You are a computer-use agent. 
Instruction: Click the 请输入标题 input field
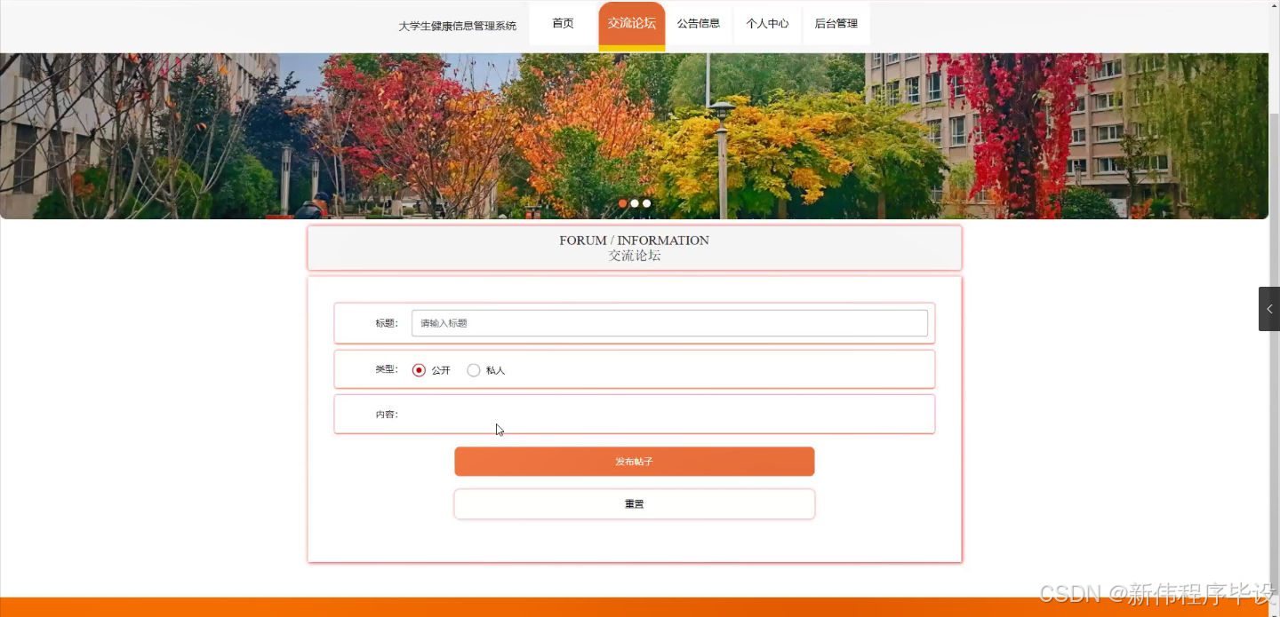[669, 322]
